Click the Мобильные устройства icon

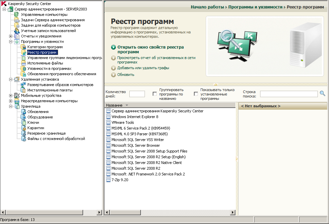(17, 95)
